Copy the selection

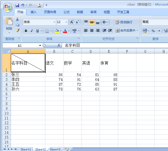[x=17, y=25]
